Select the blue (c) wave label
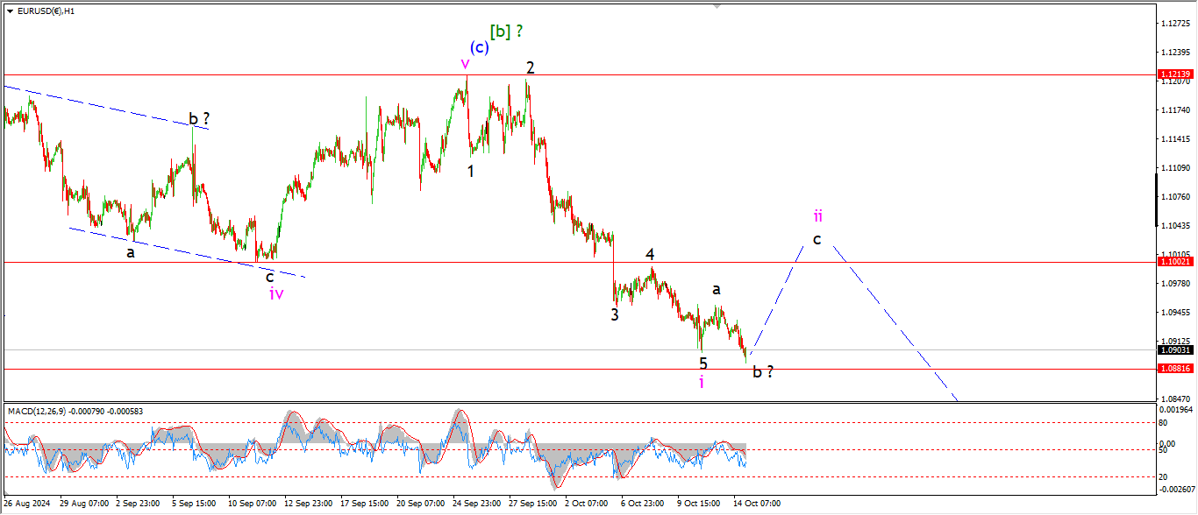 pyautogui.click(x=479, y=47)
